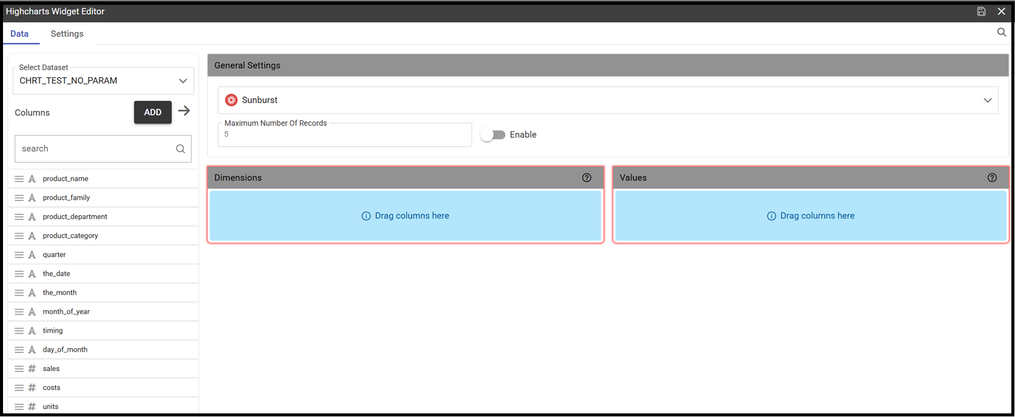Click the arrow icon next to ADD
Screen dimensions: 1015x417
[184, 111]
